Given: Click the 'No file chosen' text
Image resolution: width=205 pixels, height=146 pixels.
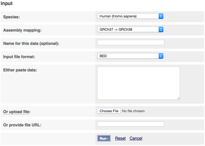Looking at the screenshot, I should [133, 111].
